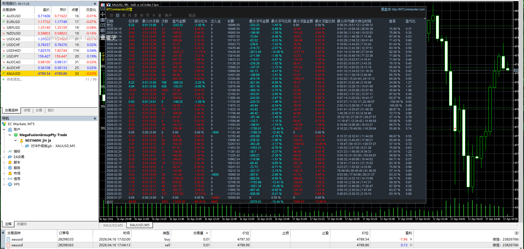Collapse the 60316604: jin ja node
524x249 pixels.
16,141
